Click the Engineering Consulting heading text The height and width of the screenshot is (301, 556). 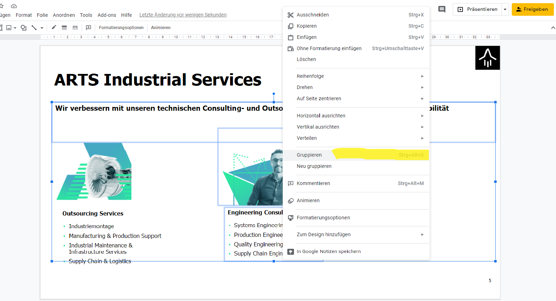click(x=255, y=212)
